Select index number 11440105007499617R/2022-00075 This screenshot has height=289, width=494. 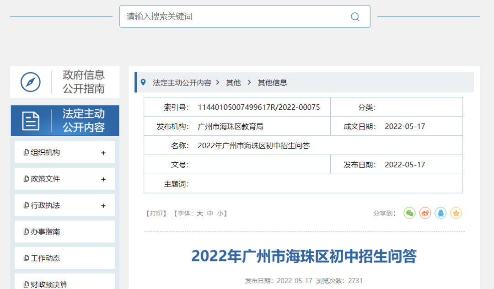(x=258, y=107)
